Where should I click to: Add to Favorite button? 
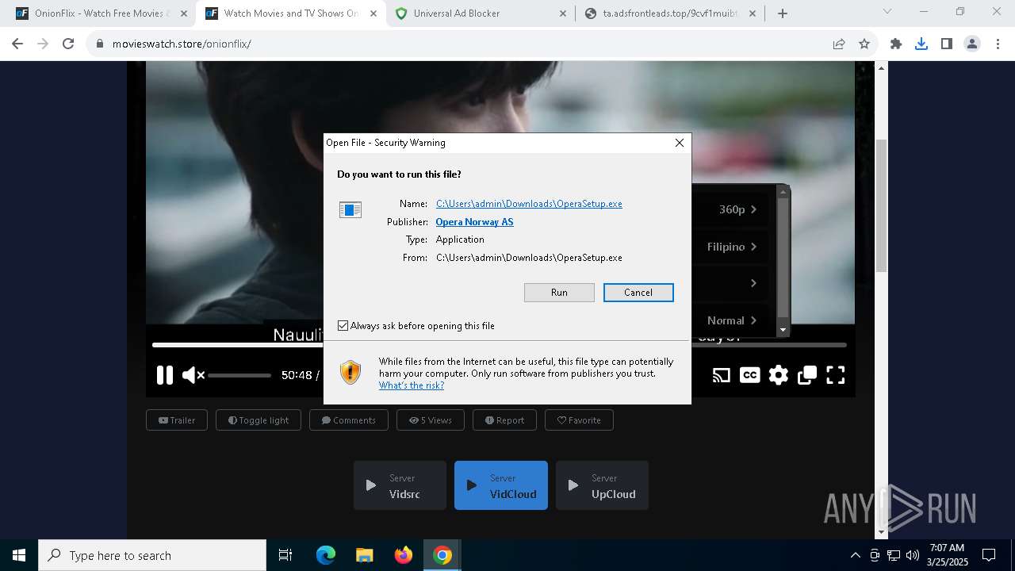tap(579, 420)
